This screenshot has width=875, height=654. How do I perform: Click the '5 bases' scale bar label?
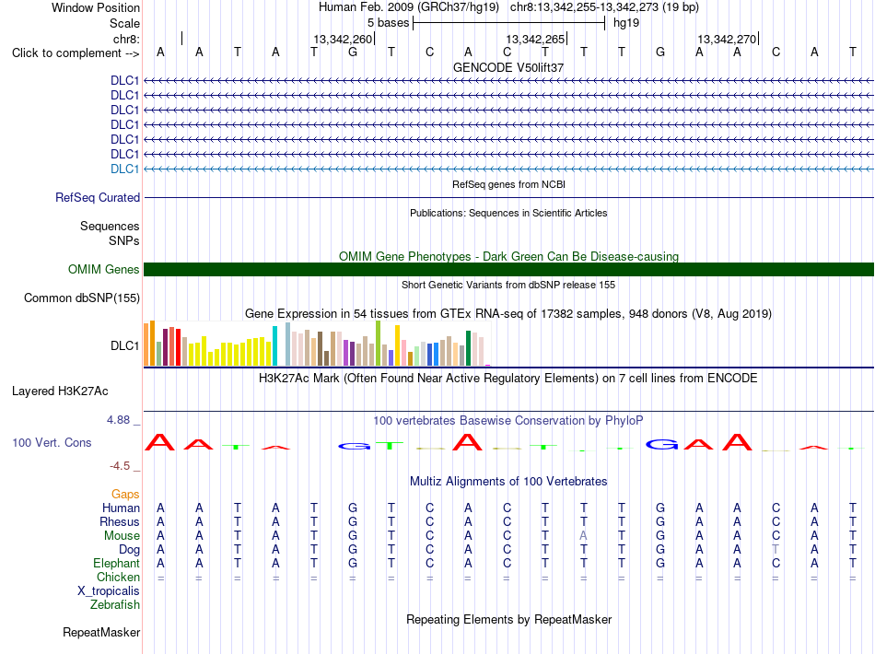[388, 23]
